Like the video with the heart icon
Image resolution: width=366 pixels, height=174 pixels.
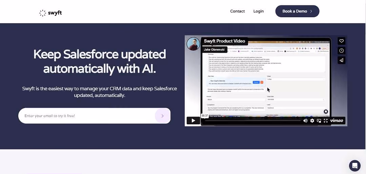tap(342, 41)
